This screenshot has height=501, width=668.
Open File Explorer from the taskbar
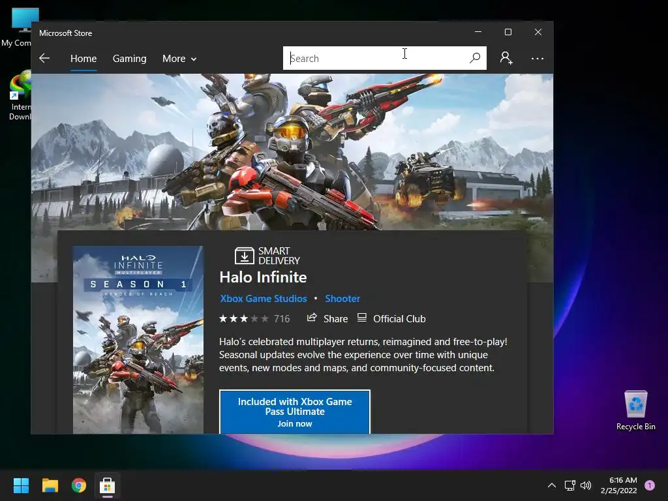click(50, 485)
